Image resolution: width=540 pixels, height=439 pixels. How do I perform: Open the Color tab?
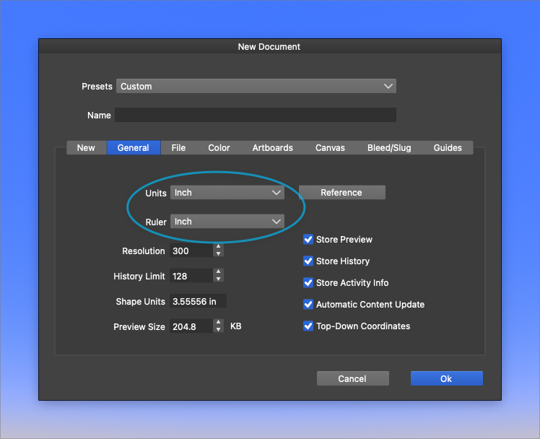(219, 148)
